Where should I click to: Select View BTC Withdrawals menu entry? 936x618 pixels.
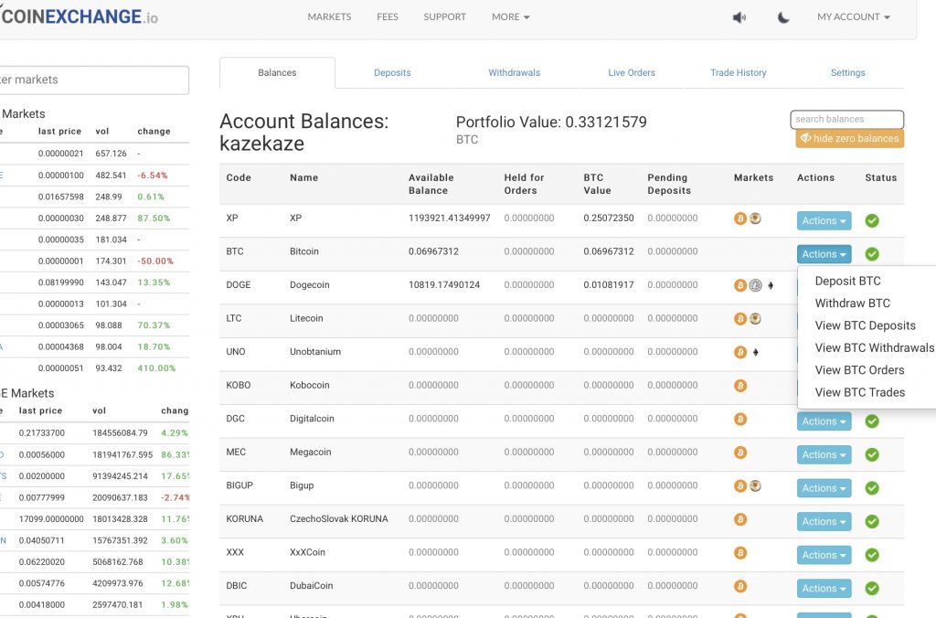[875, 348]
